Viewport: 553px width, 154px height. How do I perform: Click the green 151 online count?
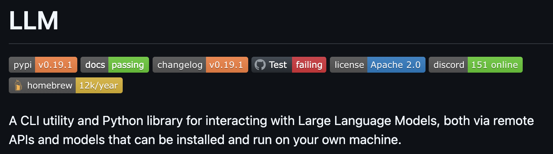pyautogui.click(x=495, y=65)
